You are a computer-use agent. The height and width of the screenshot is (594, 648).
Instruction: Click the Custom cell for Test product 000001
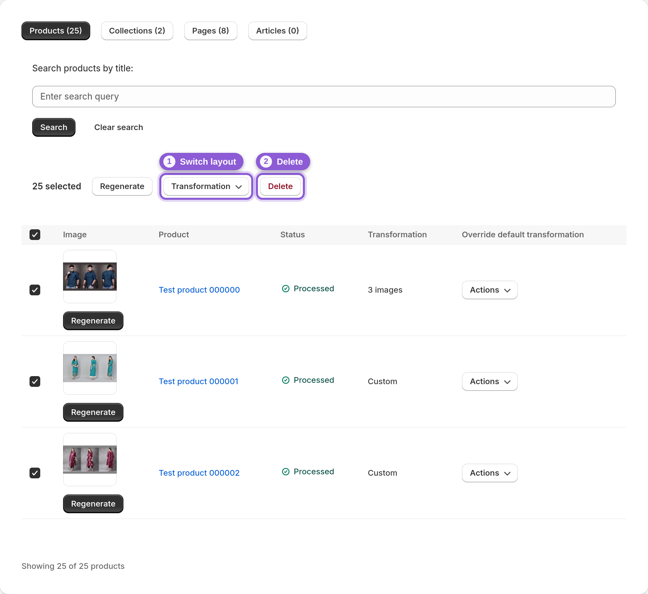click(382, 381)
